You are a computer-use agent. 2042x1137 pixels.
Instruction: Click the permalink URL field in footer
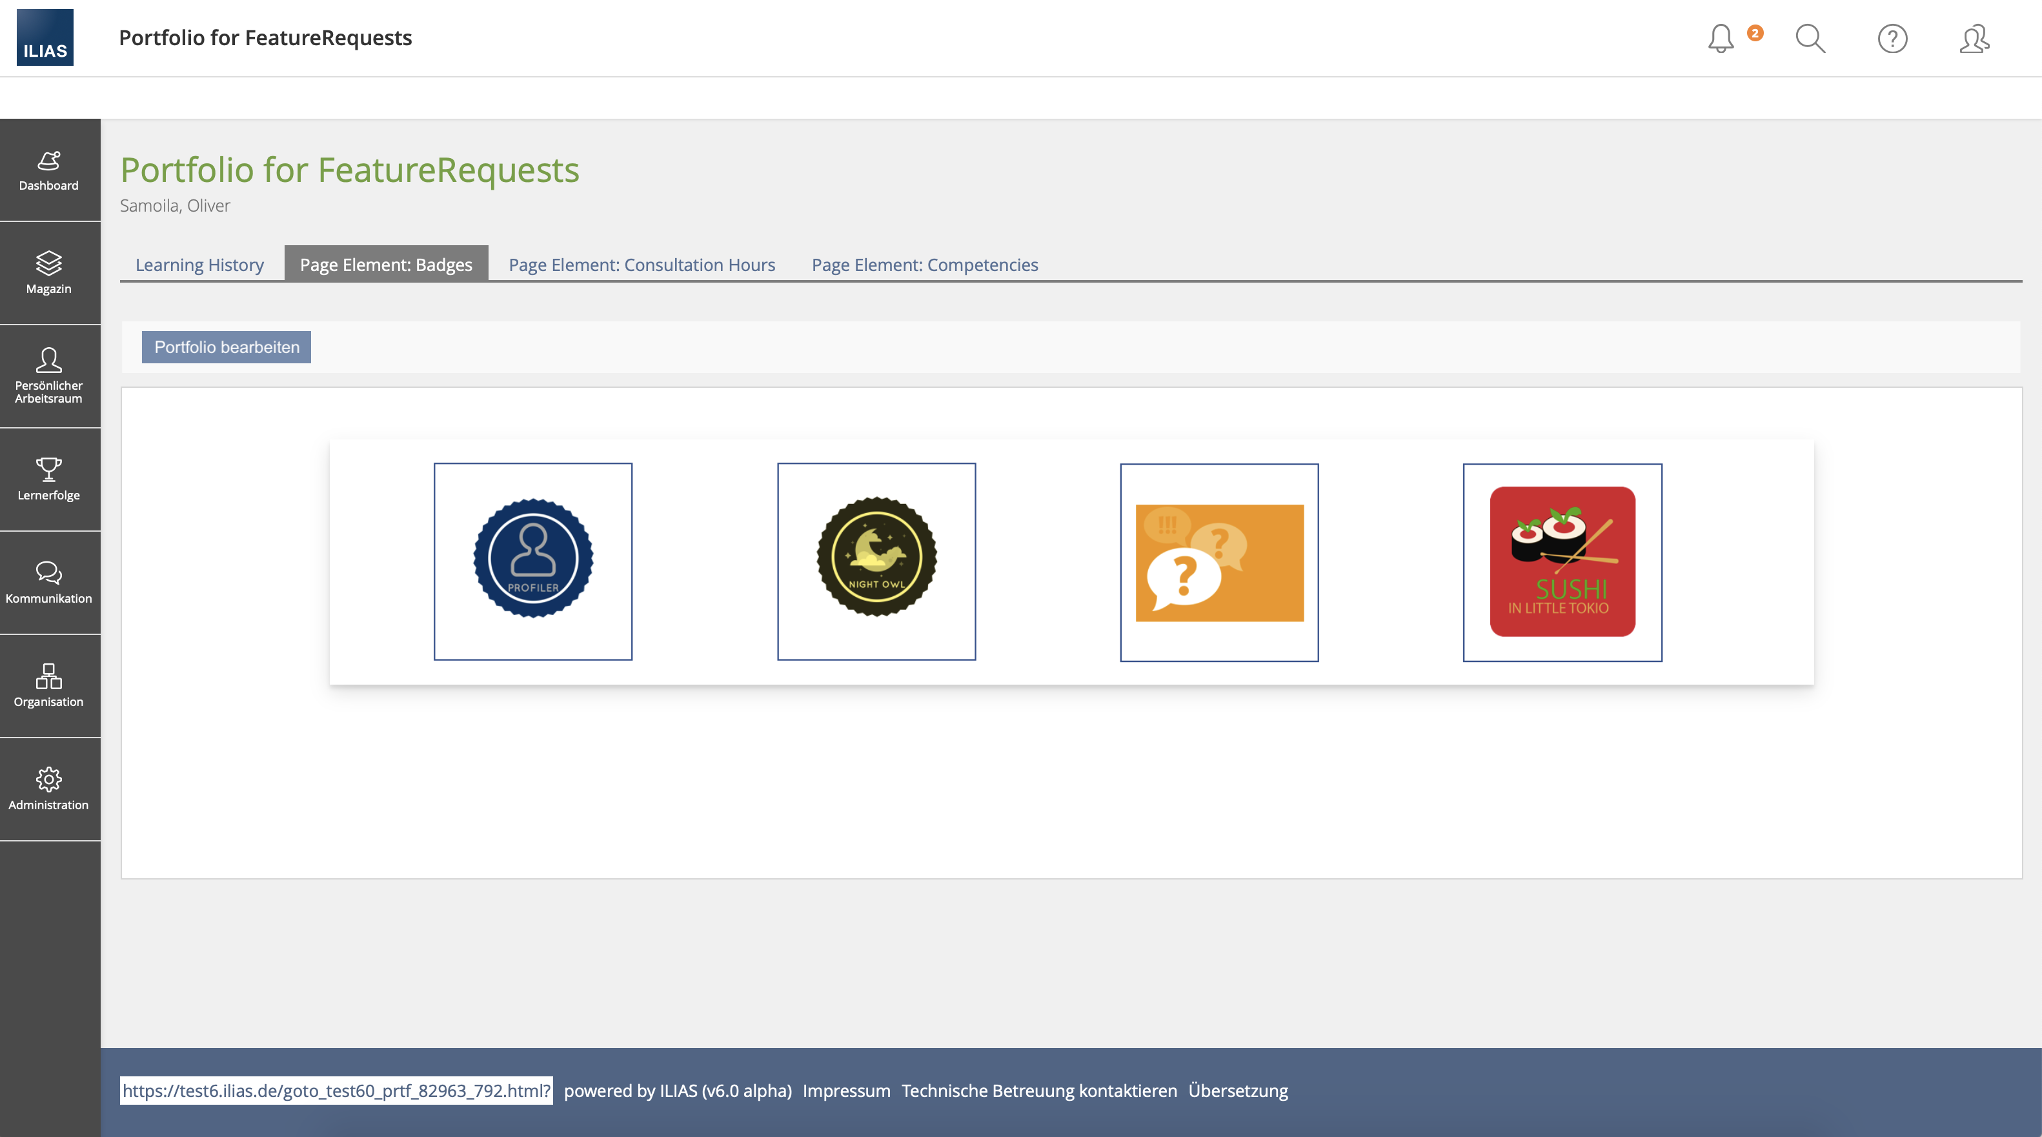point(336,1091)
